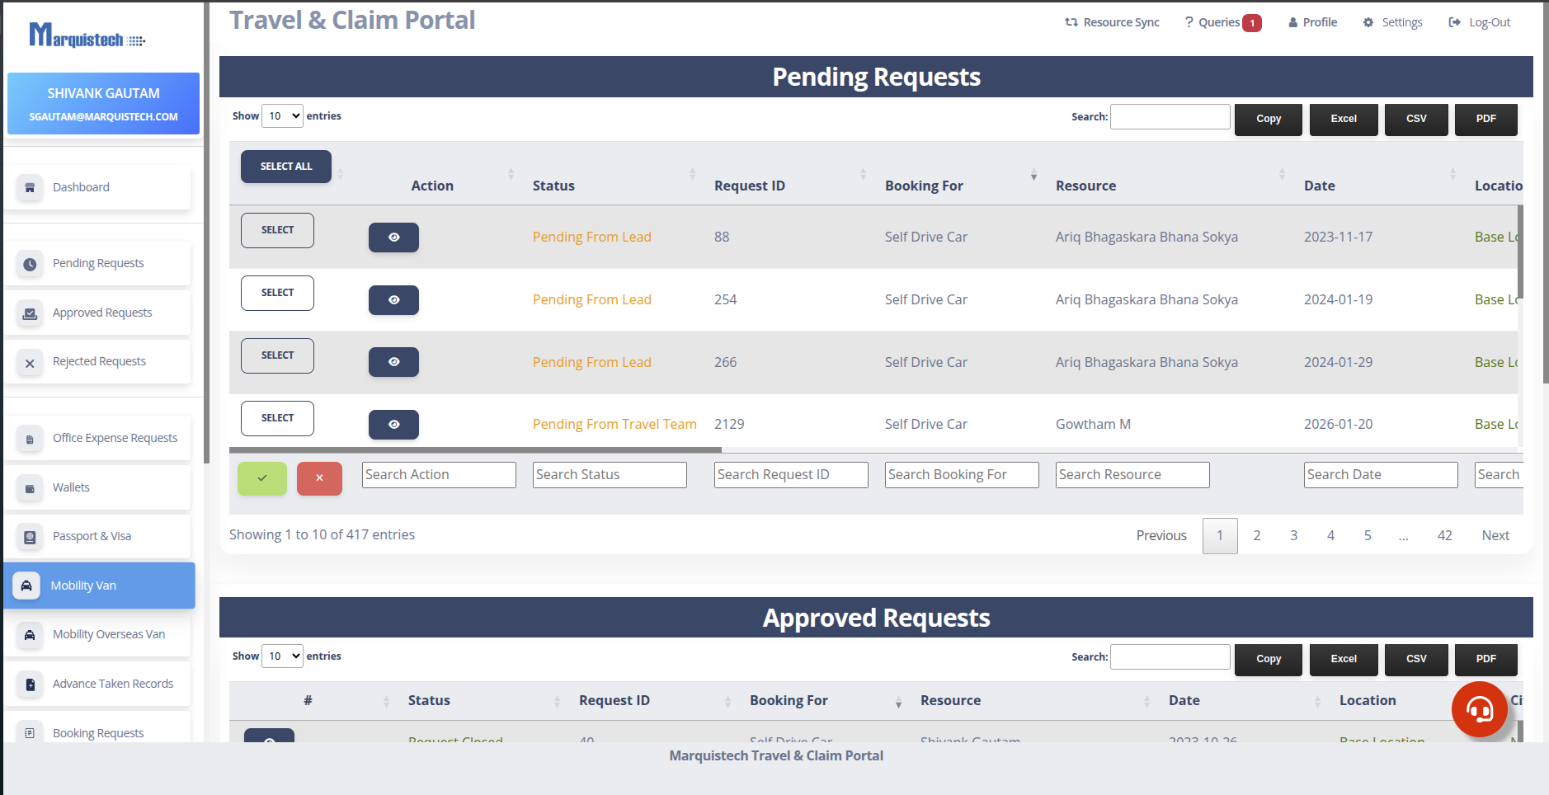Viewport: 1549px width, 795px height.
Task: Go to page 2 of Pending Requests
Action: pyautogui.click(x=1256, y=535)
